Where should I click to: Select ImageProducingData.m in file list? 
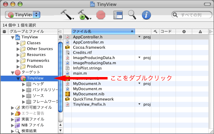(95, 63)
